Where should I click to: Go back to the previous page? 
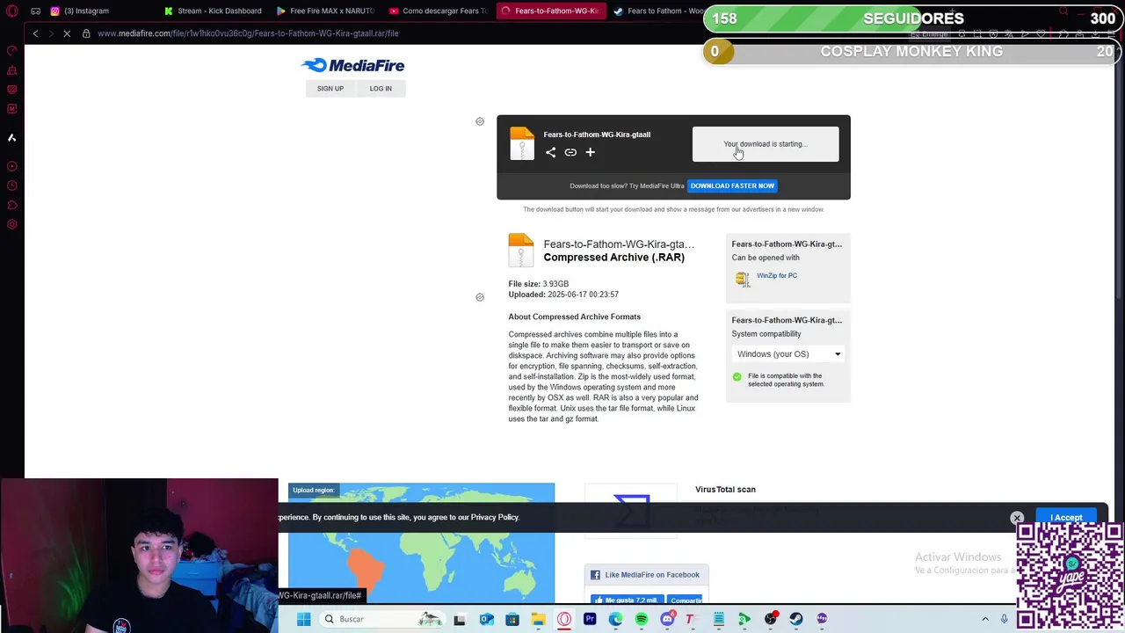point(35,33)
